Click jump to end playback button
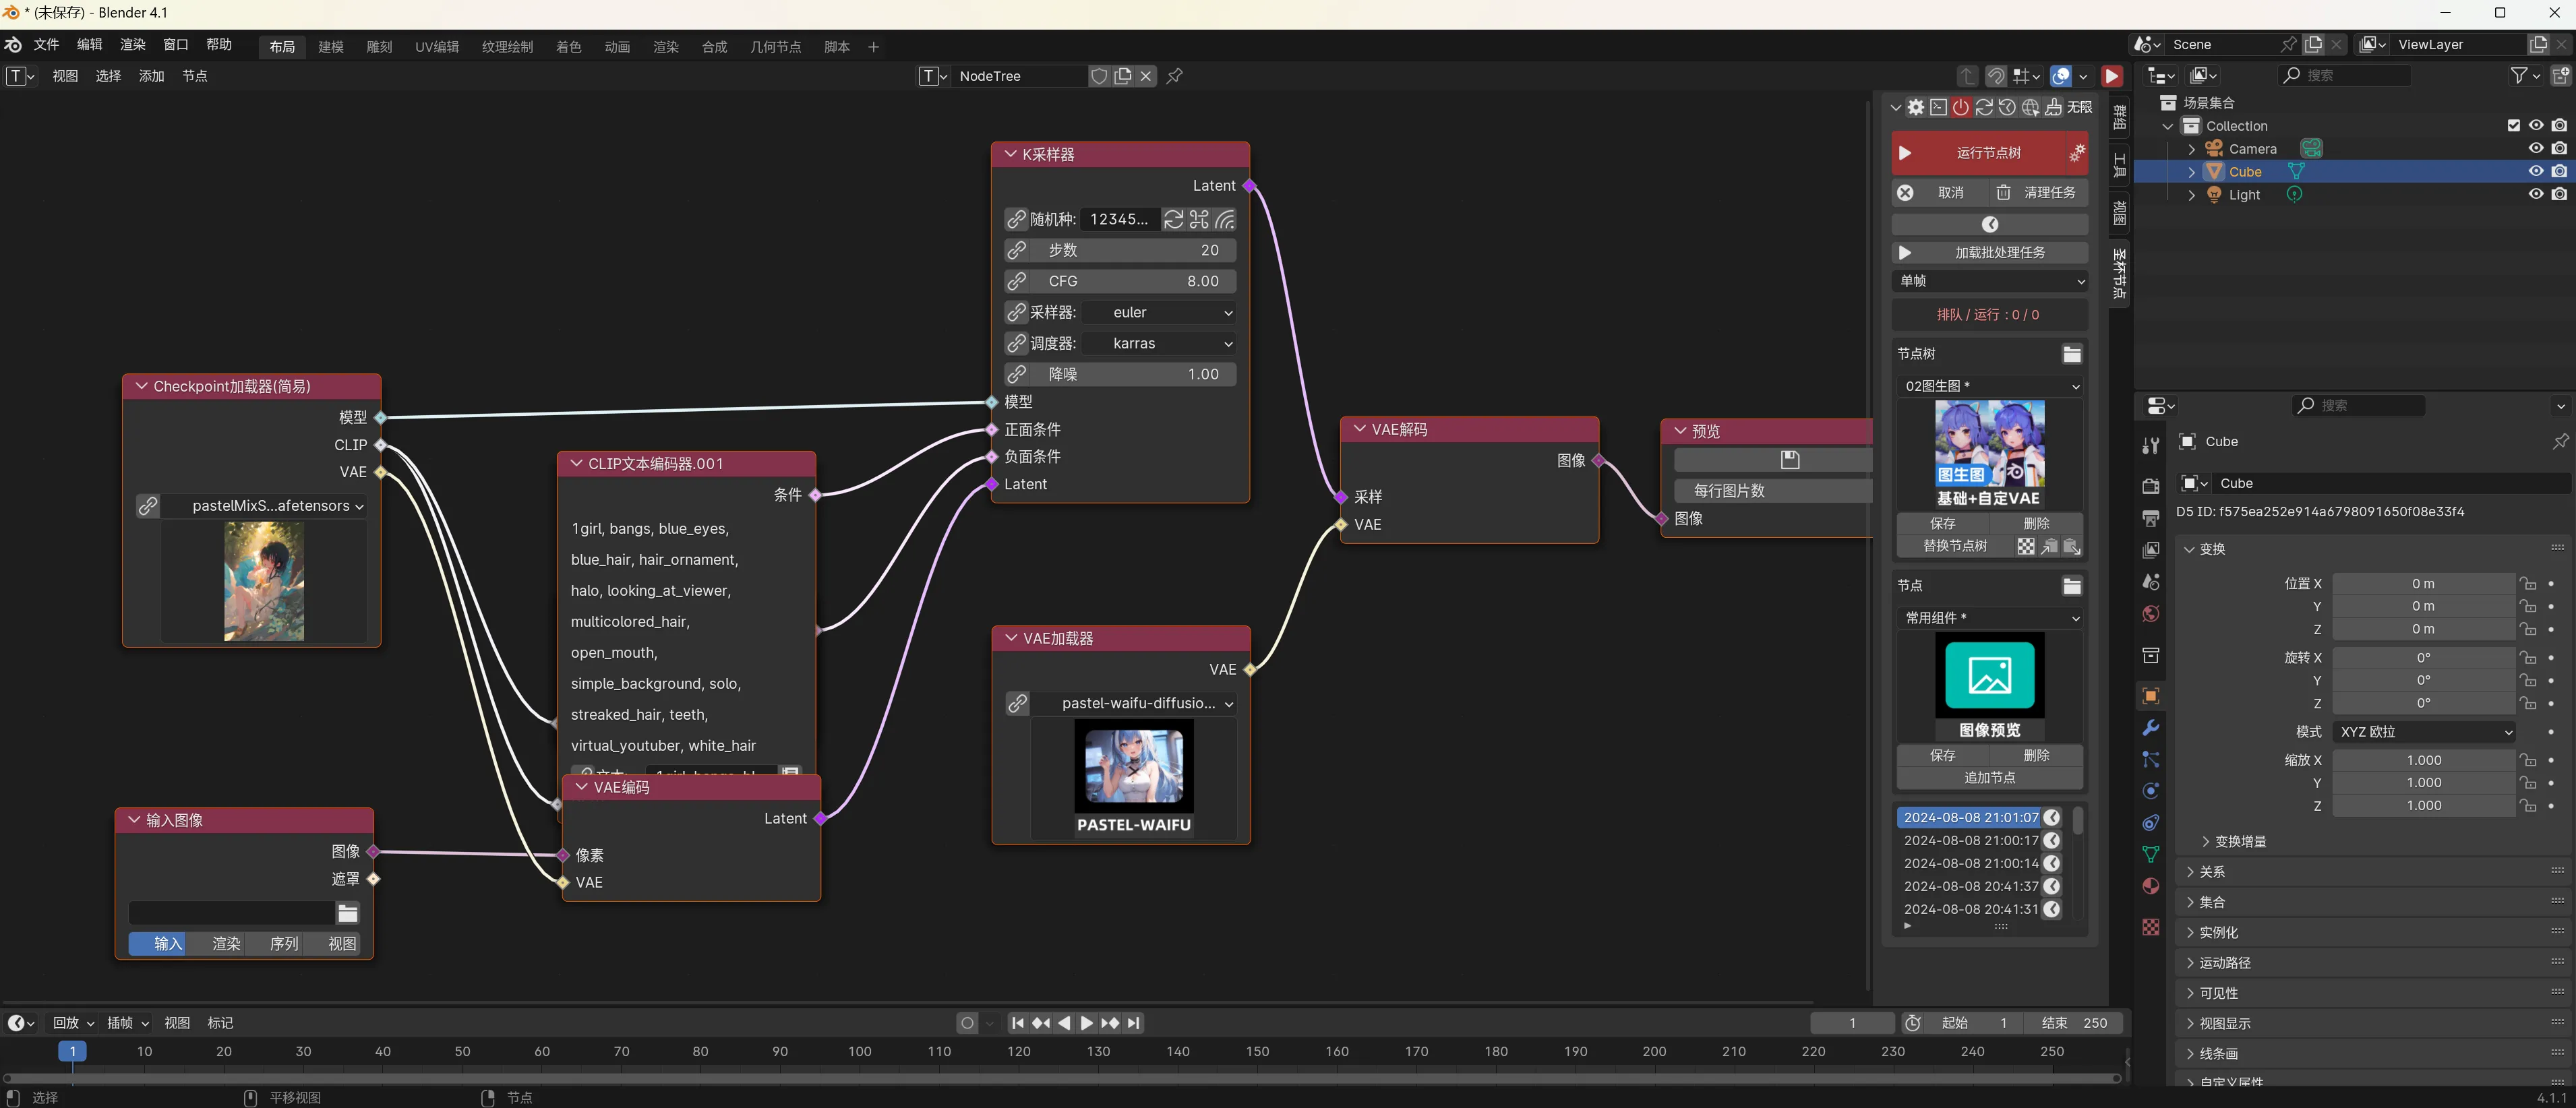2576x1108 pixels. 1133,1023
